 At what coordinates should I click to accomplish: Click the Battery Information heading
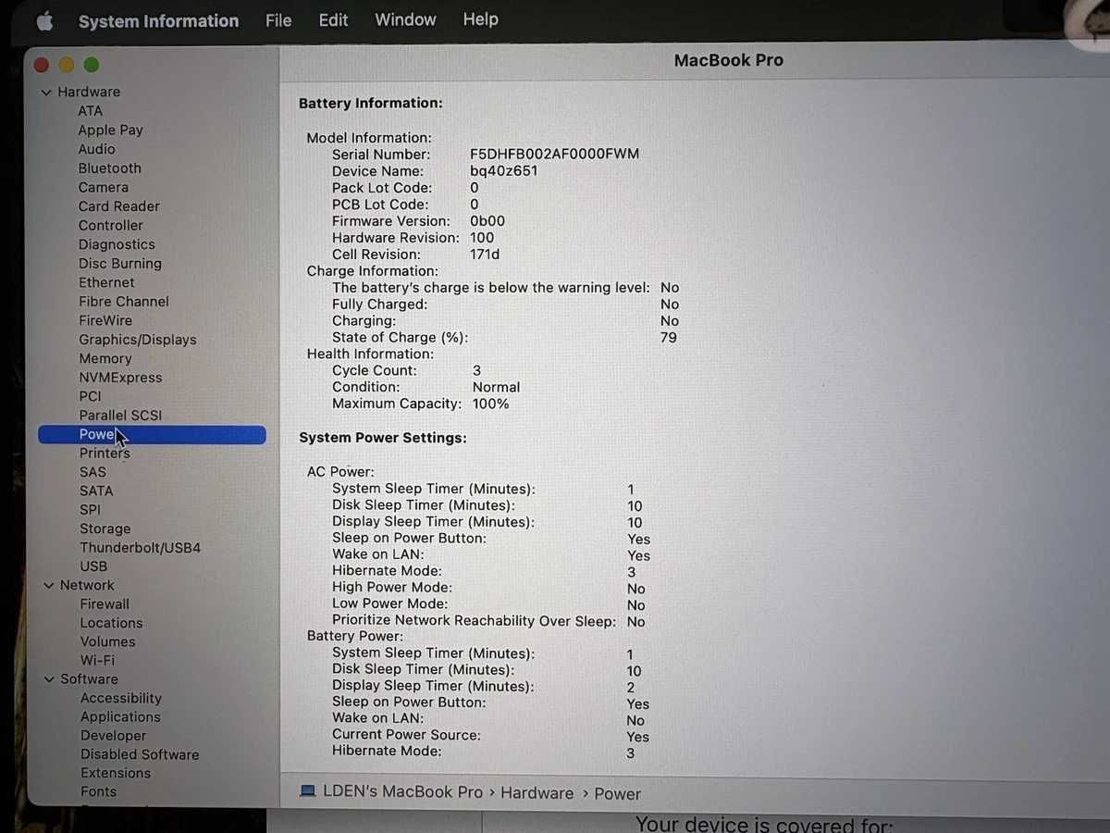pos(371,104)
